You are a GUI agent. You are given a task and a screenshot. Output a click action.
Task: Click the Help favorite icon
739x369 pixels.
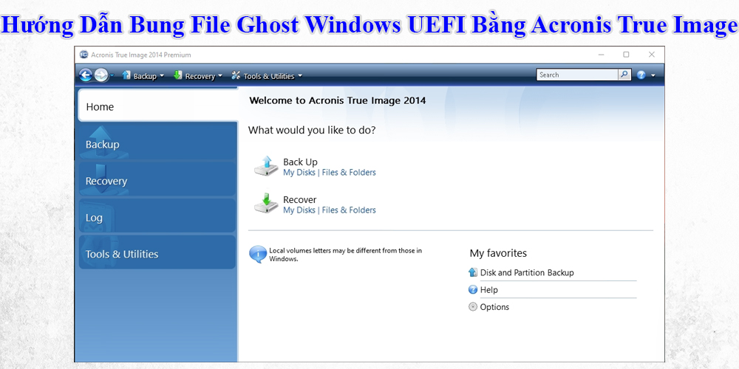click(x=473, y=289)
